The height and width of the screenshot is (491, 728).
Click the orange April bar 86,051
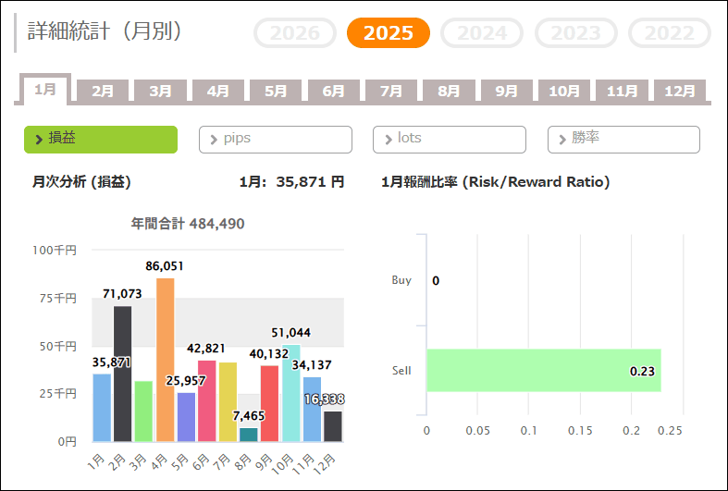tap(166, 361)
